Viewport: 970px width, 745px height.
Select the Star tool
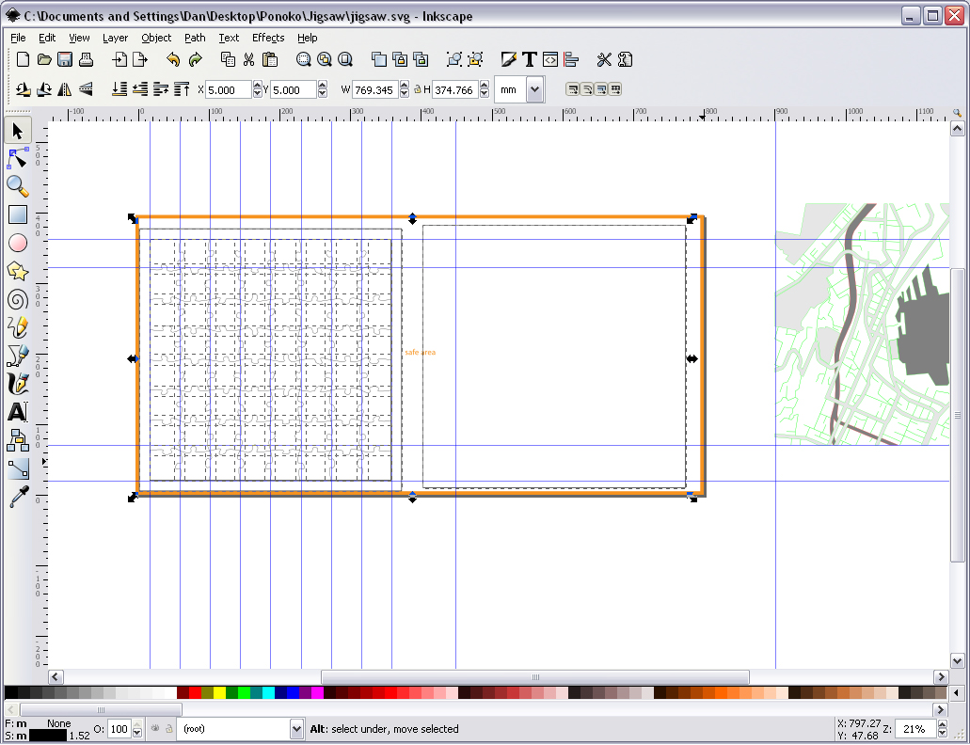click(x=17, y=271)
